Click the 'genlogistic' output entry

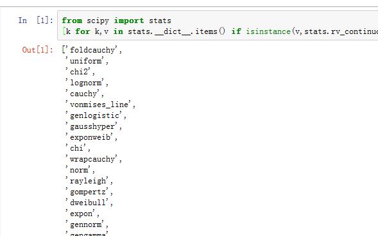tap(94, 115)
